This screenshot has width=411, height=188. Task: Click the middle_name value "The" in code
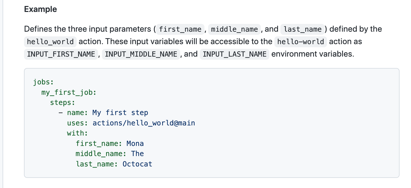pyautogui.click(x=137, y=154)
